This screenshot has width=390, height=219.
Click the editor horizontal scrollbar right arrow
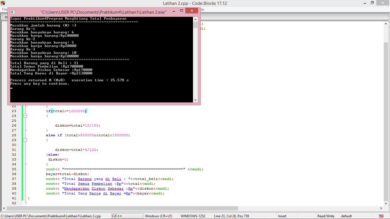(x=381, y=208)
